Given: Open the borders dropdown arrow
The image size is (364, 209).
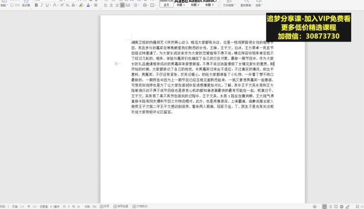Looking at the screenshot, I should [155, 5].
